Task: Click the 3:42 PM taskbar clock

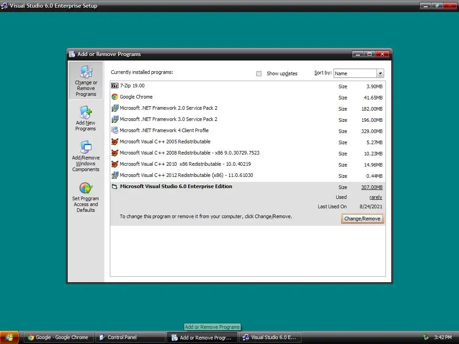Action: [x=442, y=337]
